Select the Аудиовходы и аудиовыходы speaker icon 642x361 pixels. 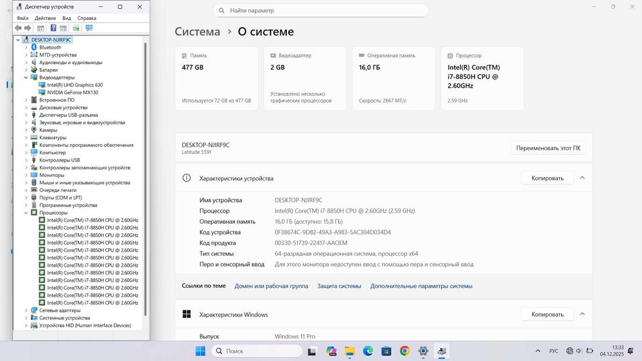[34, 63]
